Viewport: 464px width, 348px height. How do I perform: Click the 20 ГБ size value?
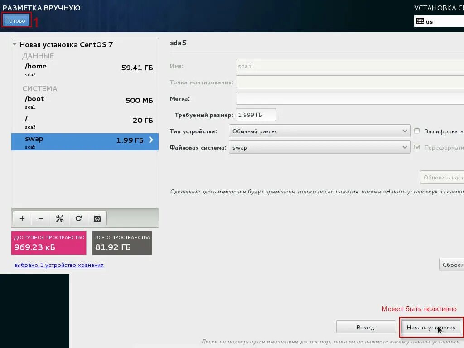click(x=143, y=120)
